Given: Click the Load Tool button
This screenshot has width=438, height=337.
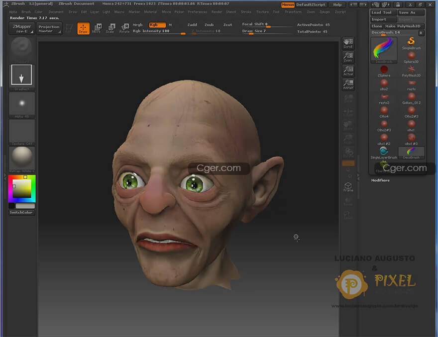Looking at the screenshot, I should click(384, 12).
